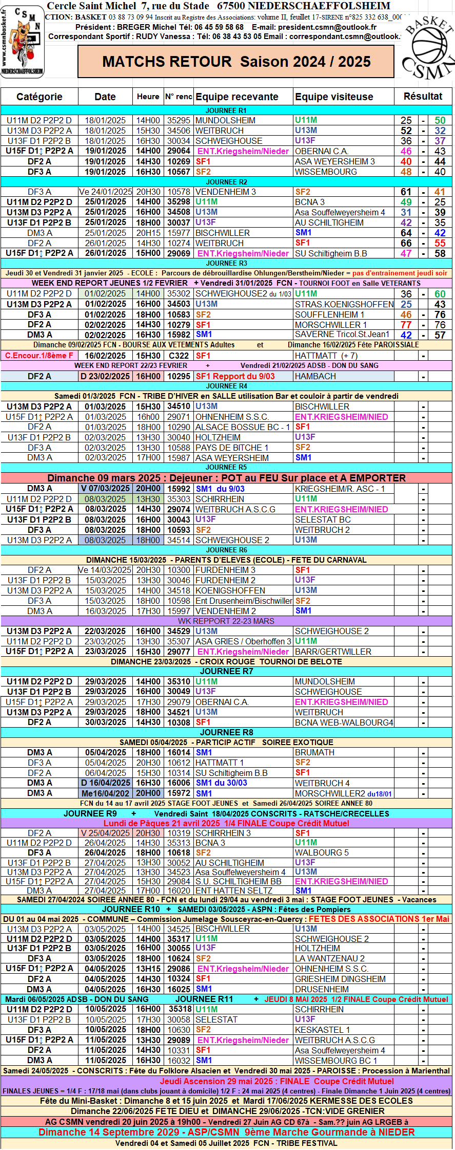
Task: Click match number 10578 on Ve 24/01/2025
Action: point(179,192)
